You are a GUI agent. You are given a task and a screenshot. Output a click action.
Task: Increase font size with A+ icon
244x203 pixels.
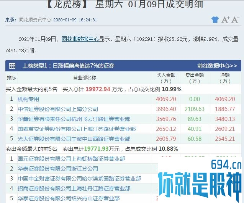(x=225, y=20)
